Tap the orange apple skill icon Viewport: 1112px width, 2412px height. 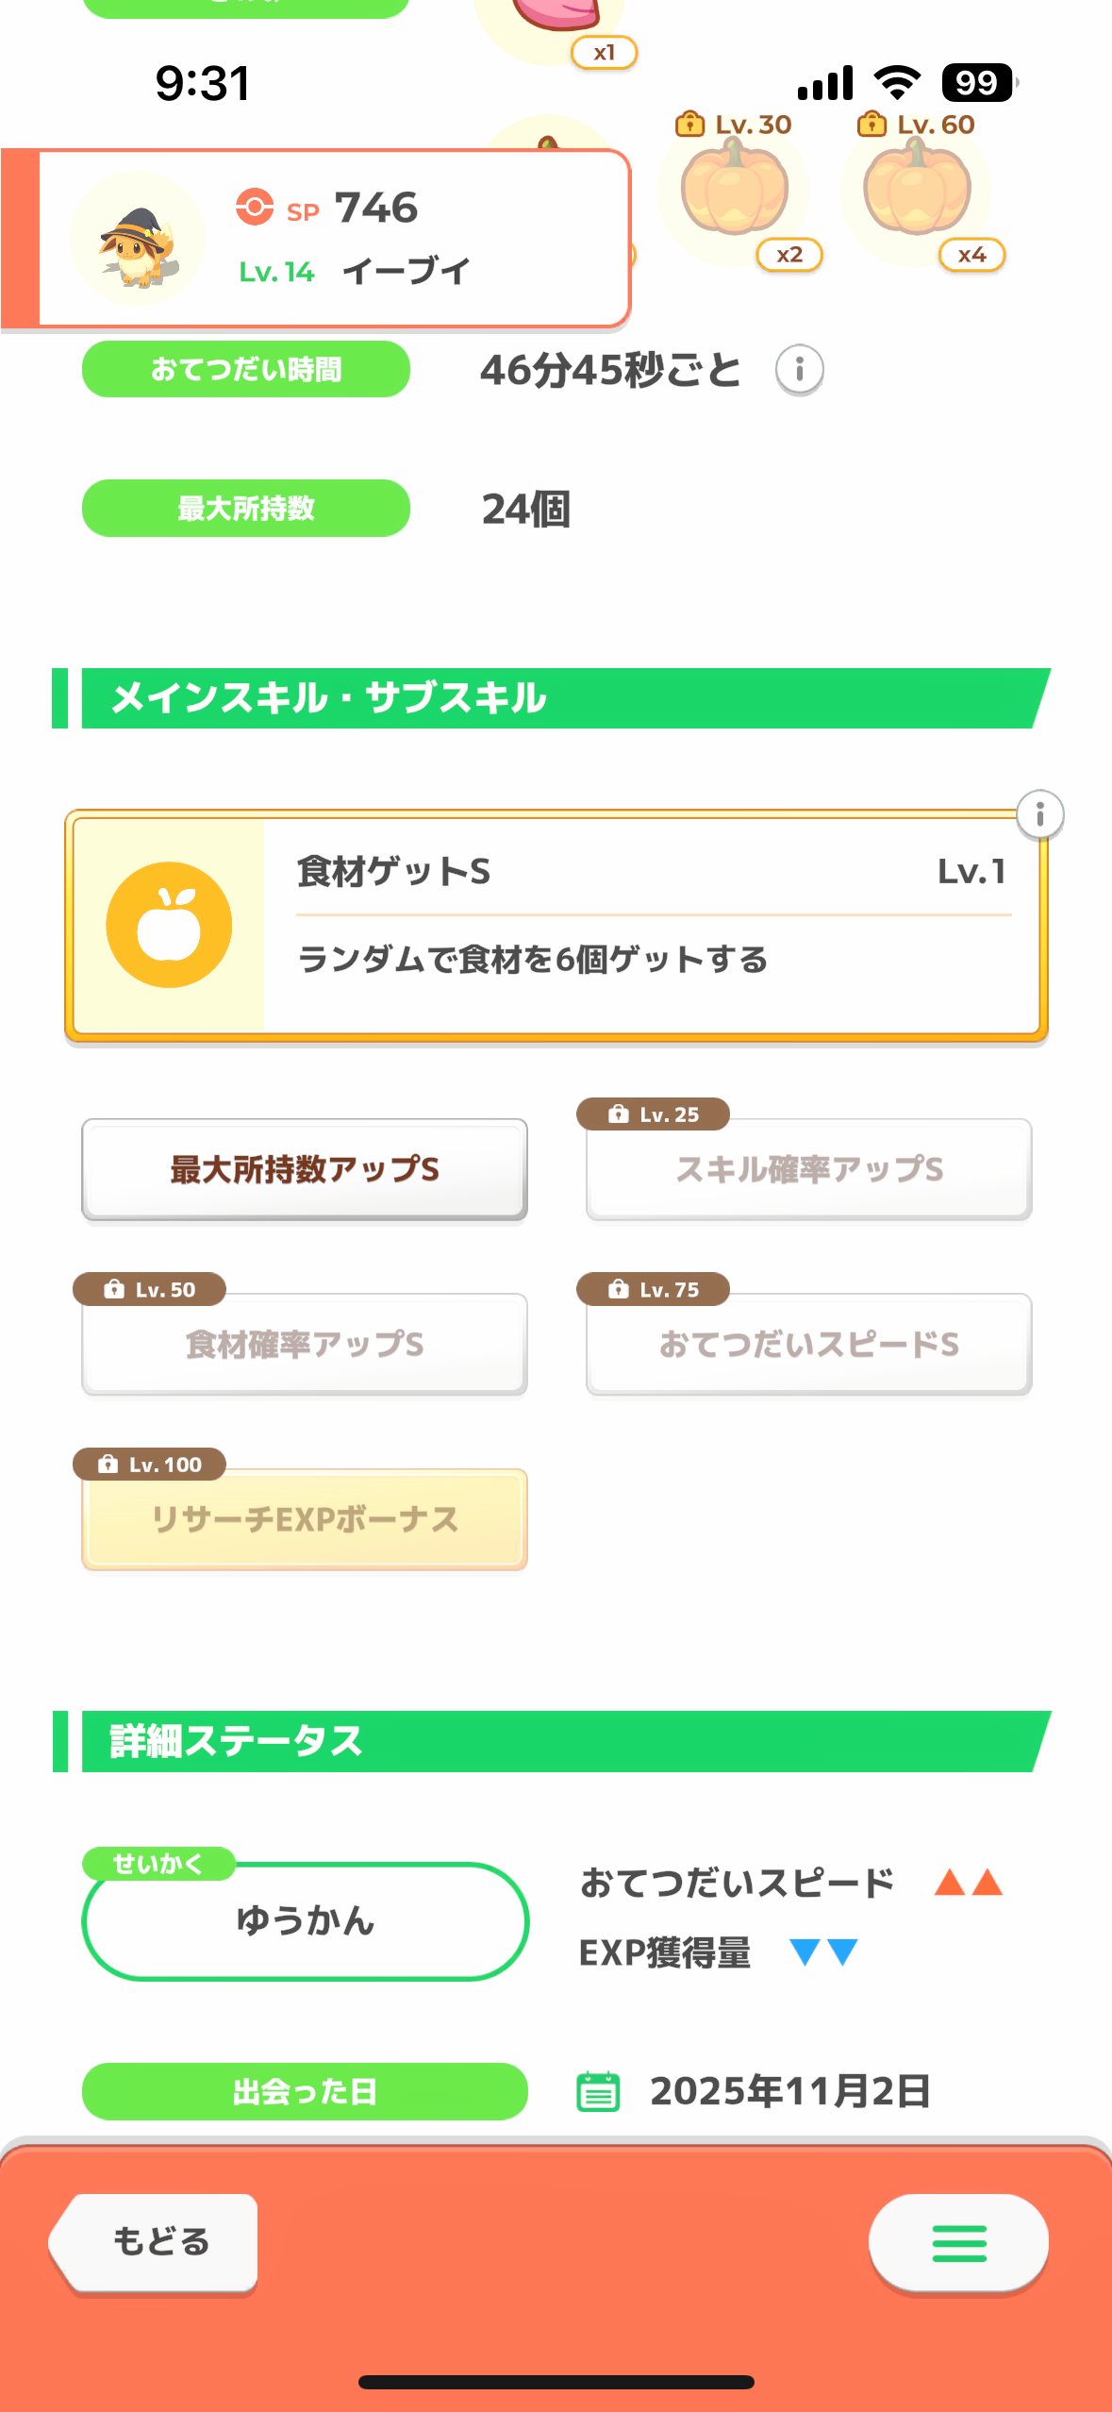pyautogui.click(x=169, y=925)
